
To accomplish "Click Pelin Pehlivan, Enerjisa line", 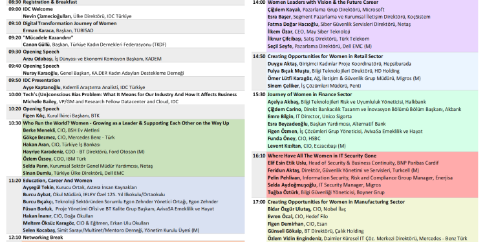I will point(360,178).
